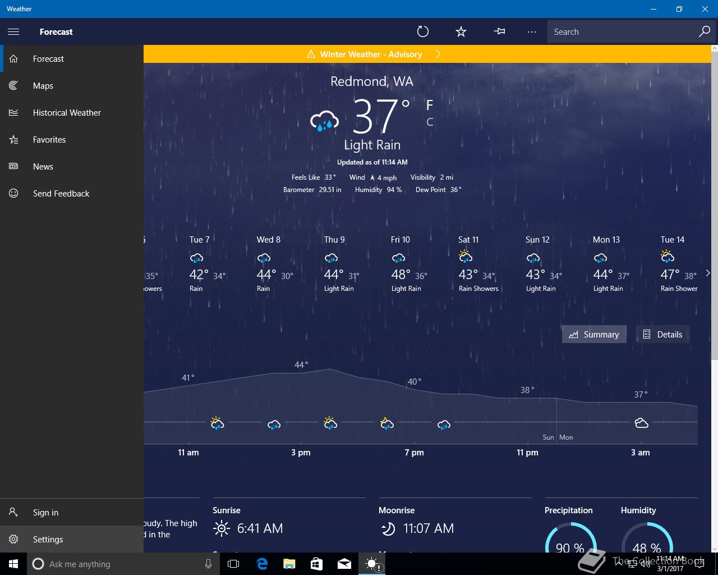Select Send Feedback

pyautogui.click(x=72, y=193)
